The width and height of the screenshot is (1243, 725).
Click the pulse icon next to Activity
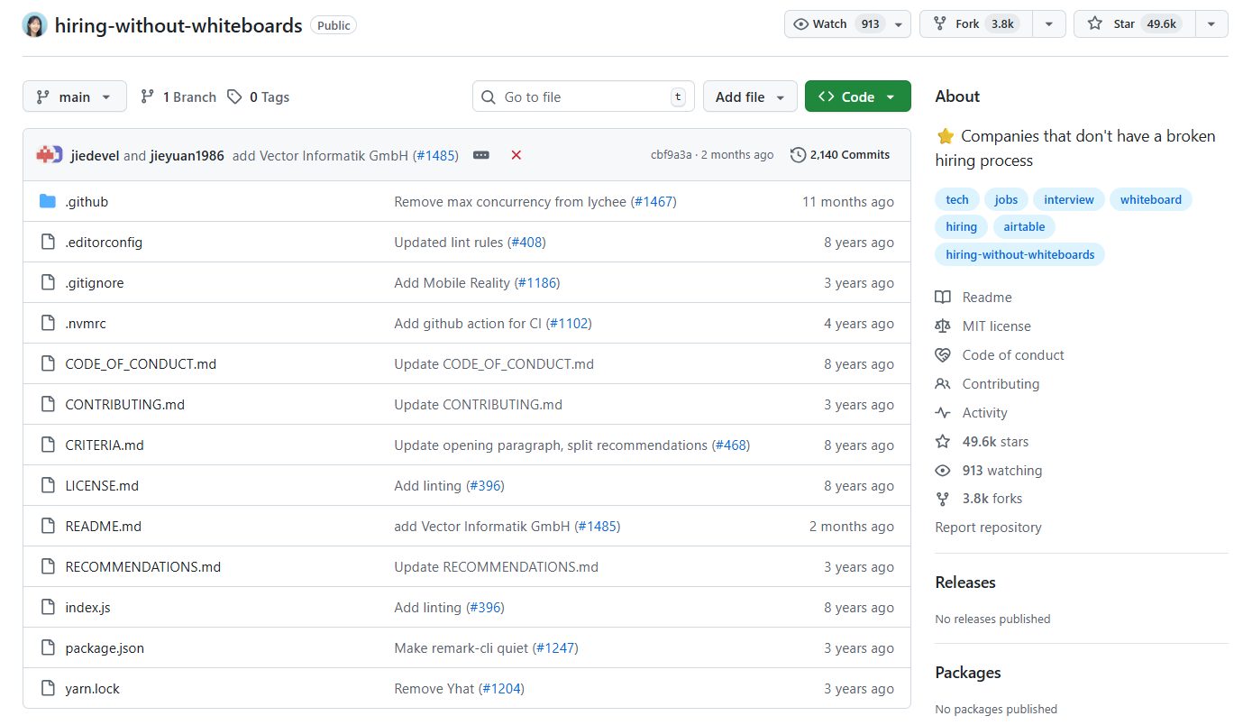943,412
